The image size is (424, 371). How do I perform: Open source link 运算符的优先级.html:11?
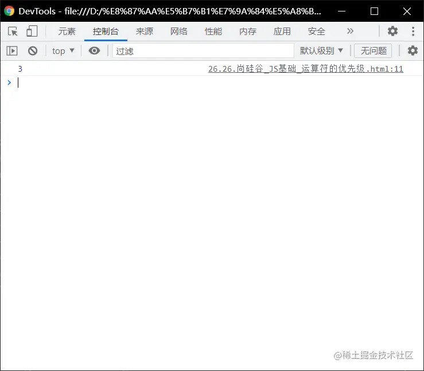click(306, 69)
